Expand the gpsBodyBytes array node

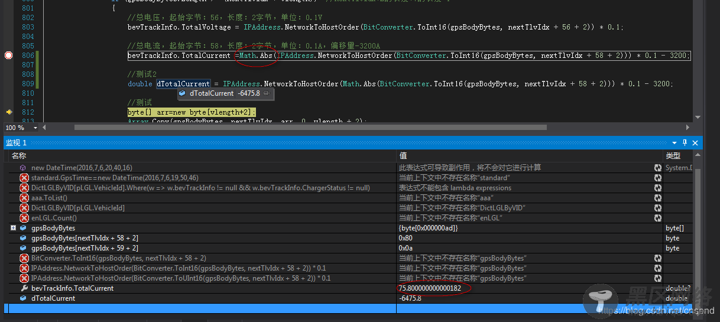pos(13,228)
